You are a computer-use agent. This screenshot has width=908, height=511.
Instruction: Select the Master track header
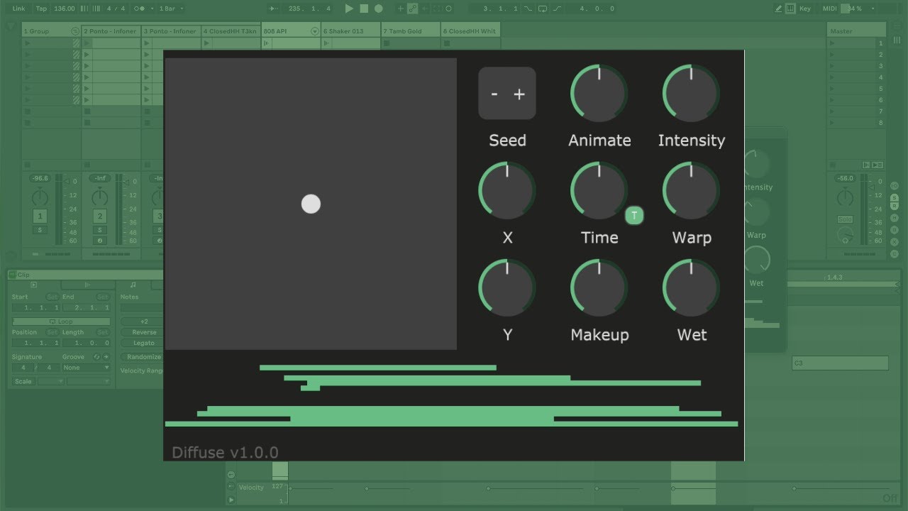(x=857, y=31)
